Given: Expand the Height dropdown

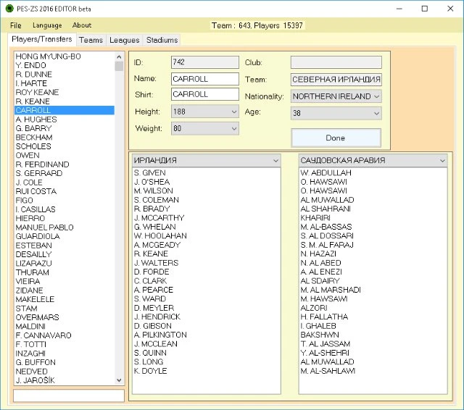Looking at the screenshot, I should click(x=205, y=112).
